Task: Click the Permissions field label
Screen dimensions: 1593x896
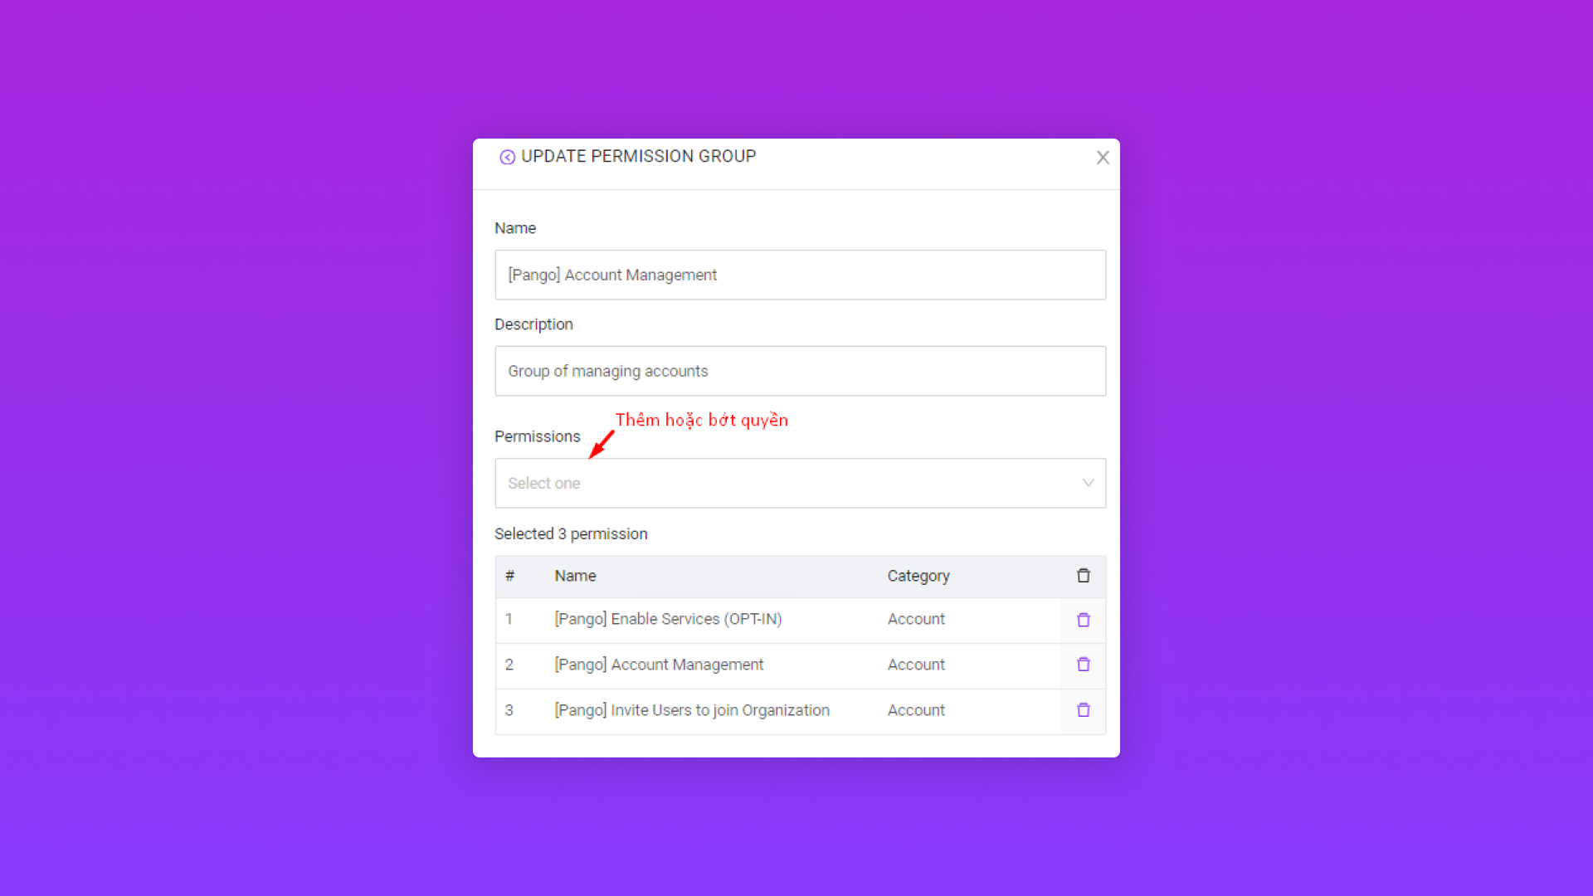Action: [x=538, y=436]
